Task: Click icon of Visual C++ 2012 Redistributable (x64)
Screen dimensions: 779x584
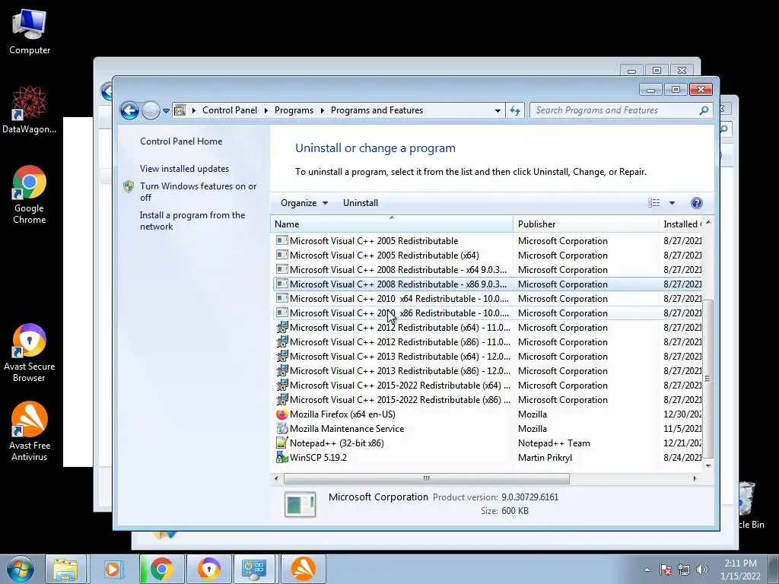Action: pyautogui.click(x=281, y=327)
